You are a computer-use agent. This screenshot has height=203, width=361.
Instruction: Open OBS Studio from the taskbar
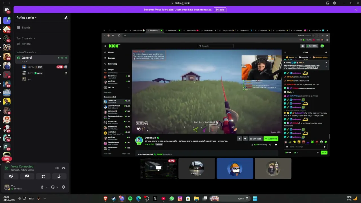[147, 198]
